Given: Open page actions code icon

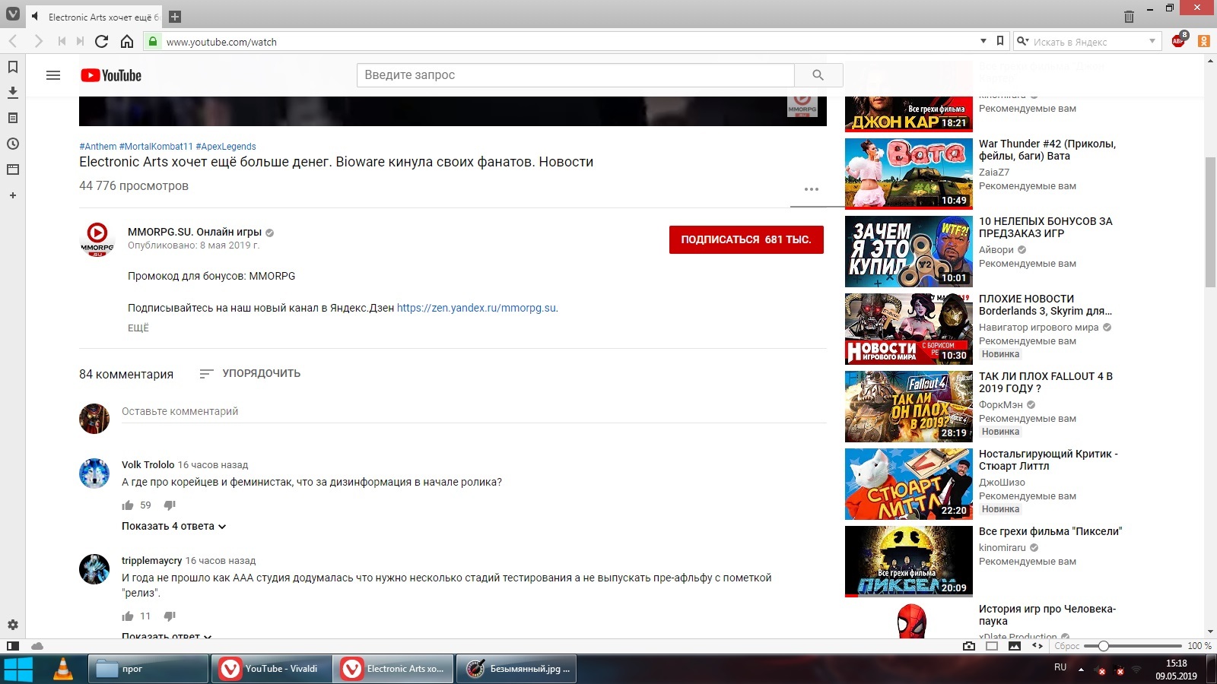Looking at the screenshot, I should click(x=1037, y=646).
